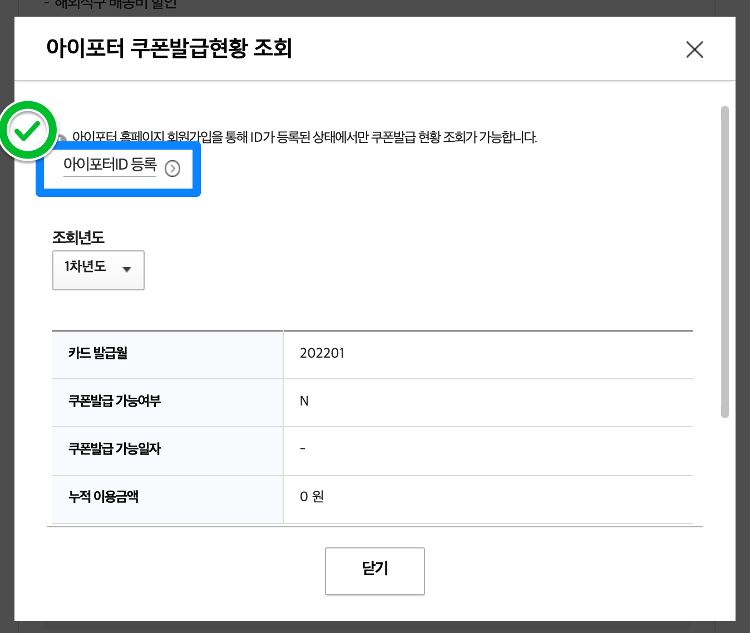Click the 조회년도 label
This screenshot has width=750, height=633.
78,238
